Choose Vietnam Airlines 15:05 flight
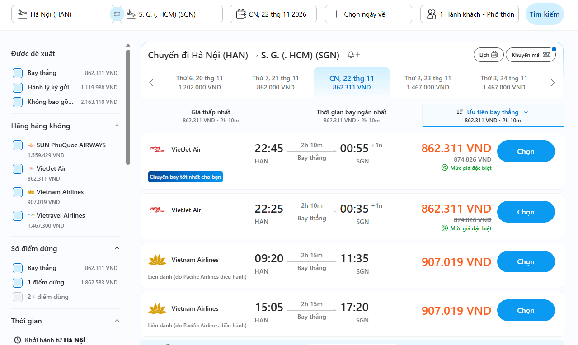 (526, 310)
